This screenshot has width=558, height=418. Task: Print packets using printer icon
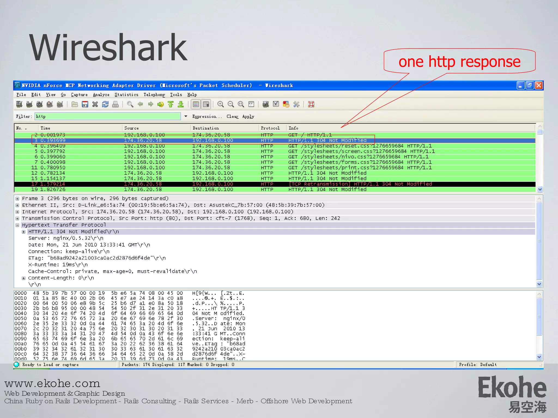click(116, 104)
